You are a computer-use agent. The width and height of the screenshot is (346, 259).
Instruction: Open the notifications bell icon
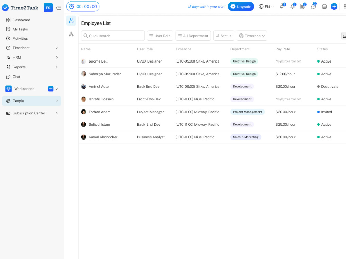pos(293,6)
